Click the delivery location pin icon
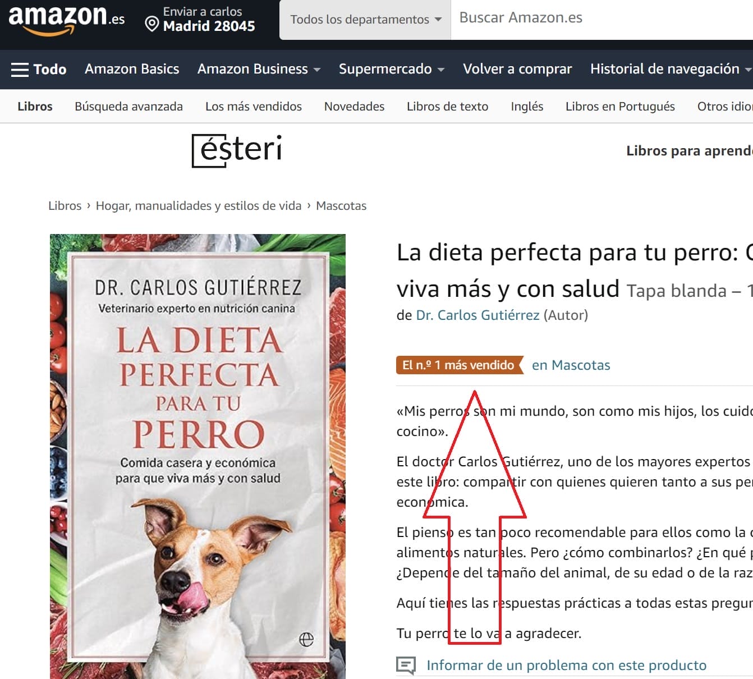 pos(151,24)
